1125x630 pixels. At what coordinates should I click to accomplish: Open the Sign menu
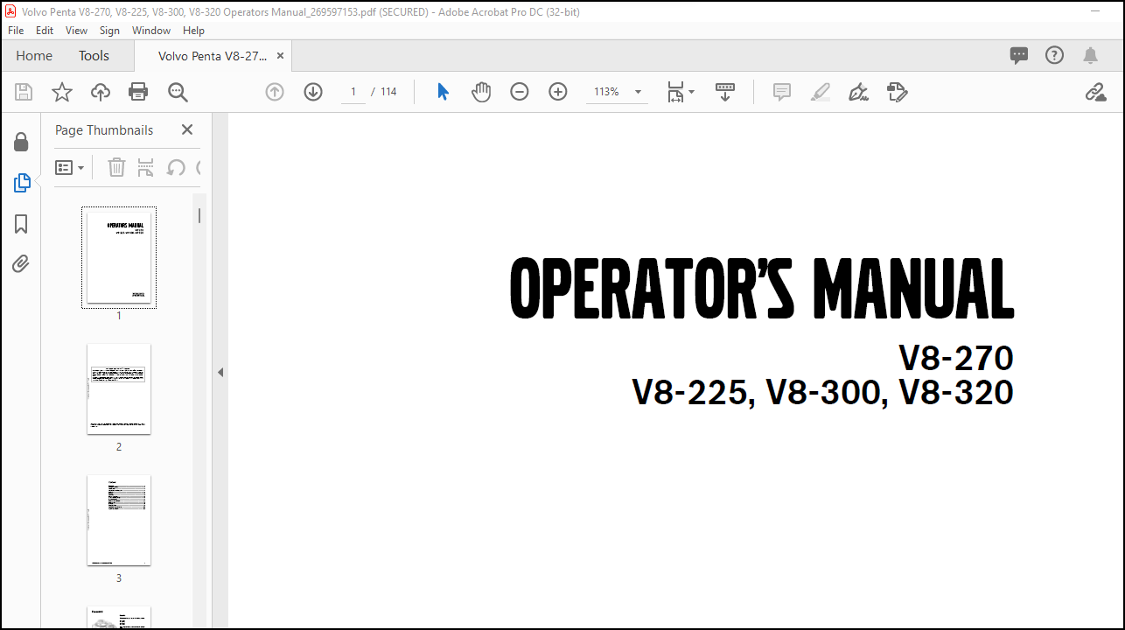coord(109,30)
